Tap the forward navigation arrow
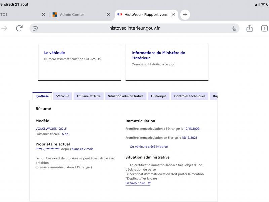The image size is (269, 202). 4,28
